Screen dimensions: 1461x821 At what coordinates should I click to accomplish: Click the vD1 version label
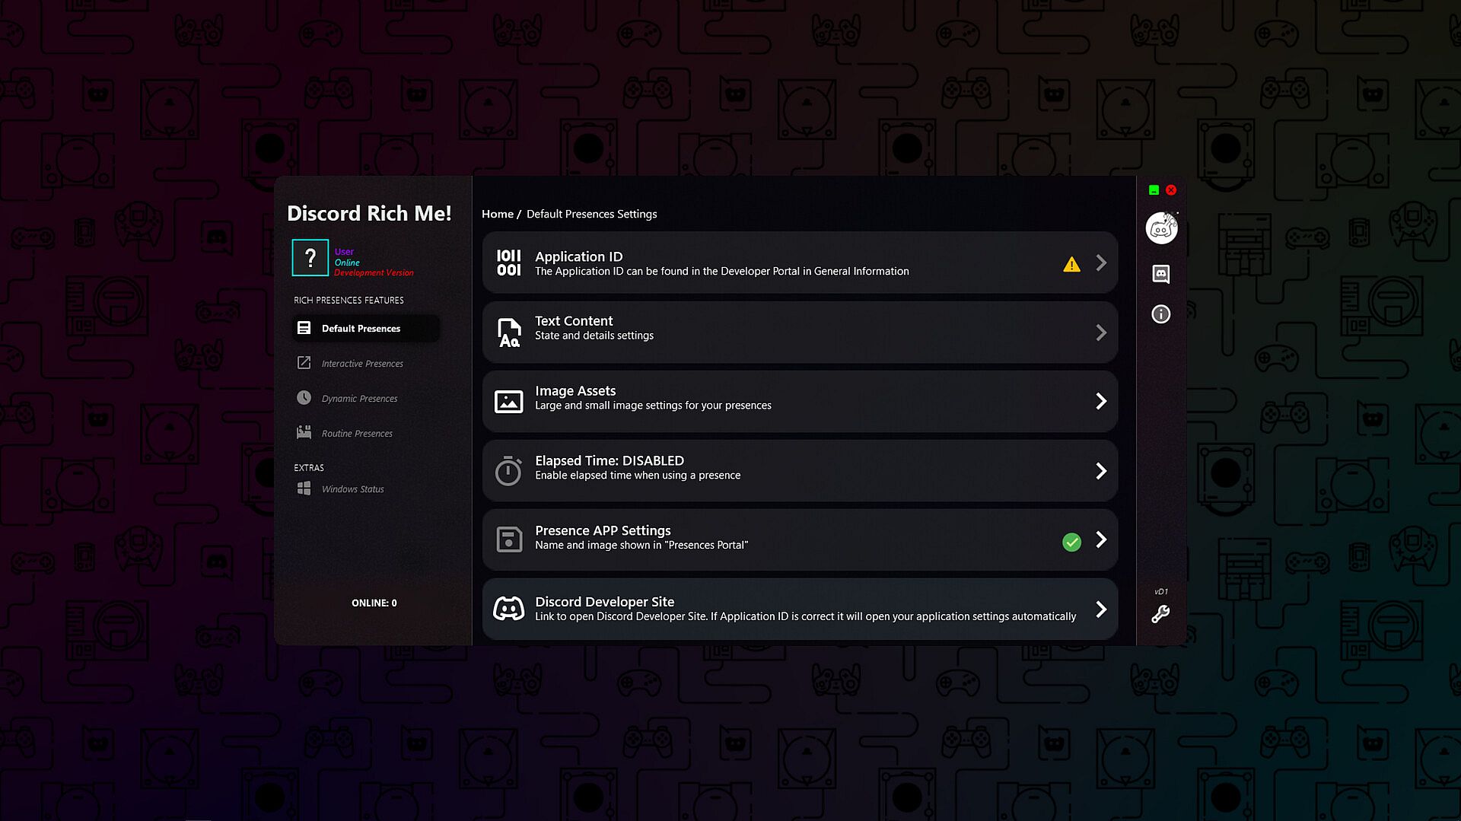[x=1160, y=591]
